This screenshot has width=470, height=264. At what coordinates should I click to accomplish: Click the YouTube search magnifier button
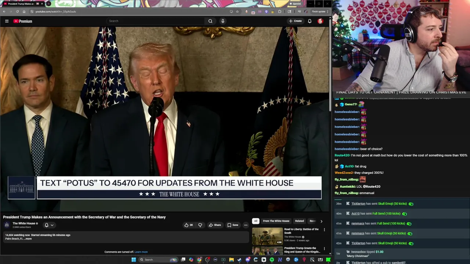210,21
